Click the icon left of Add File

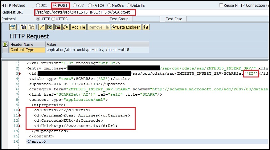[x=66, y=27]
